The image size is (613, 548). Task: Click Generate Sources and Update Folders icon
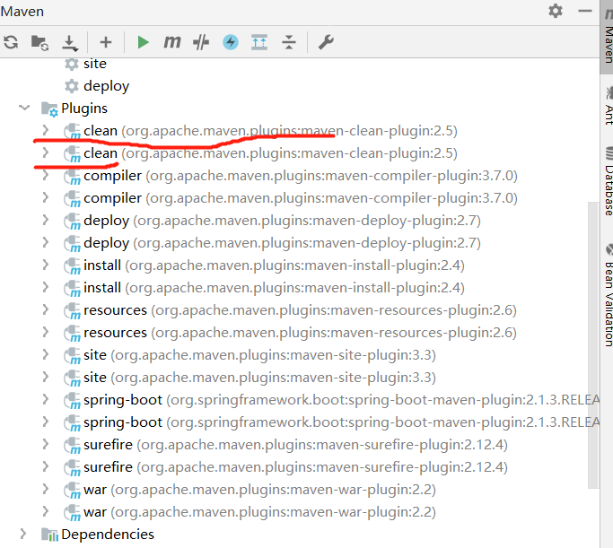pos(39,42)
